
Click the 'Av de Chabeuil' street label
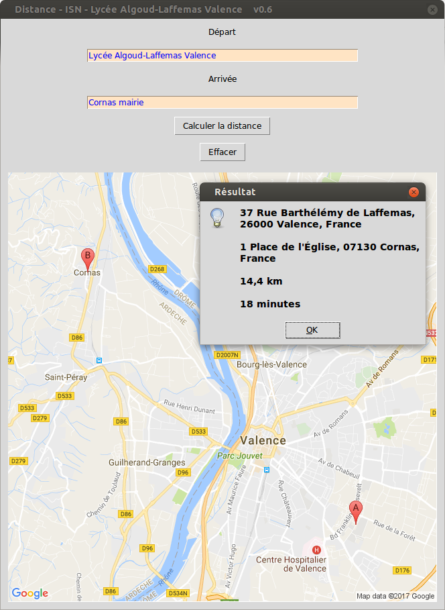tap(339, 468)
